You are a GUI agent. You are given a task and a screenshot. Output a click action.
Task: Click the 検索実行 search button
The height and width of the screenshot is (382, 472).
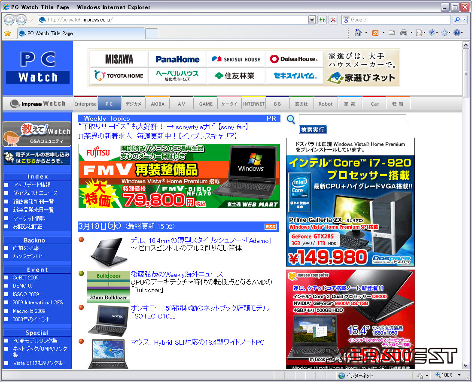coord(313,130)
